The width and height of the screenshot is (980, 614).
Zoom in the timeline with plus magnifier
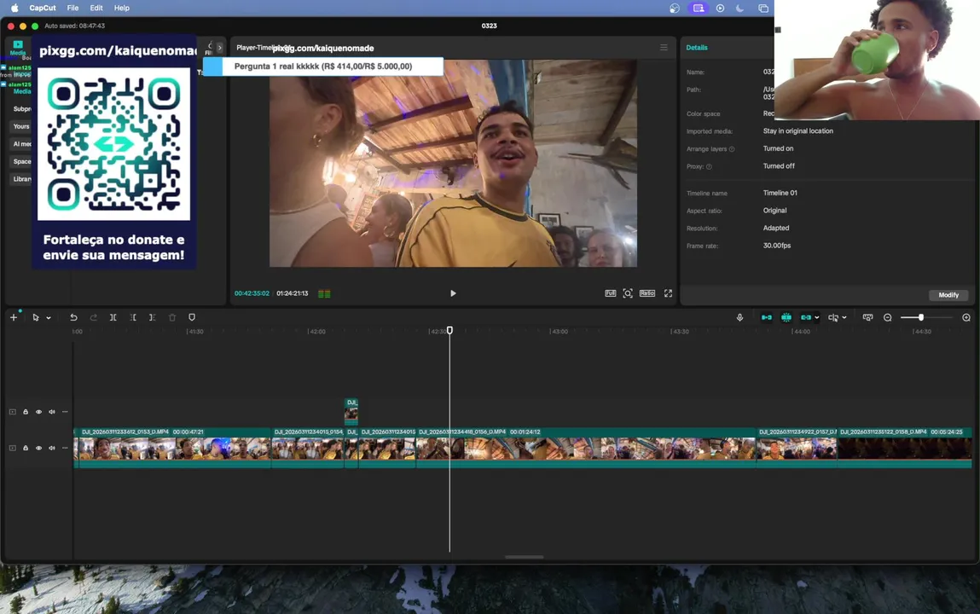pyautogui.click(x=966, y=317)
